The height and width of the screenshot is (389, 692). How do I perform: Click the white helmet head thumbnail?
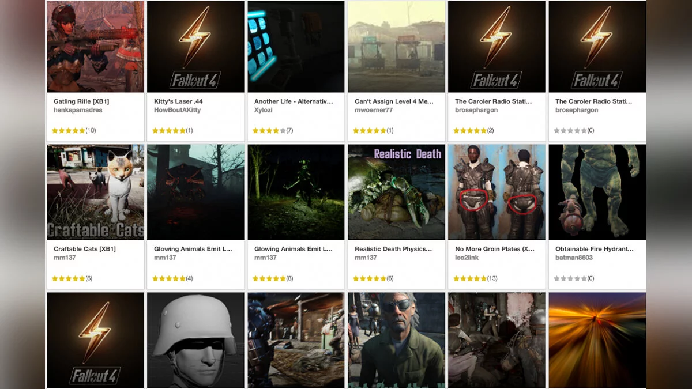tap(195, 340)
